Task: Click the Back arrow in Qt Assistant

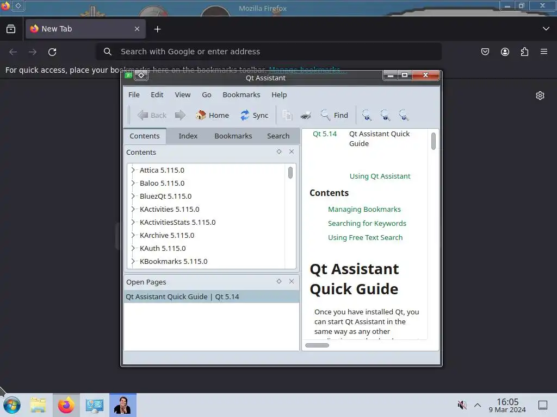Action: pos(152,115)
